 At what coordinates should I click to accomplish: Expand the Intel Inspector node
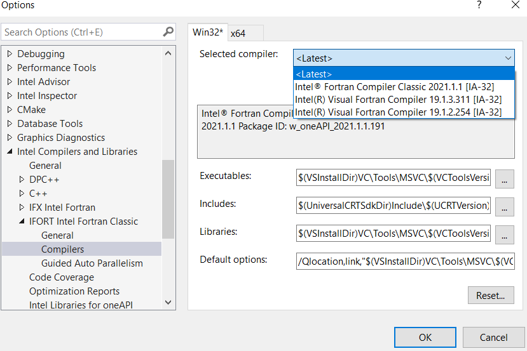click(x=10, y=96)
